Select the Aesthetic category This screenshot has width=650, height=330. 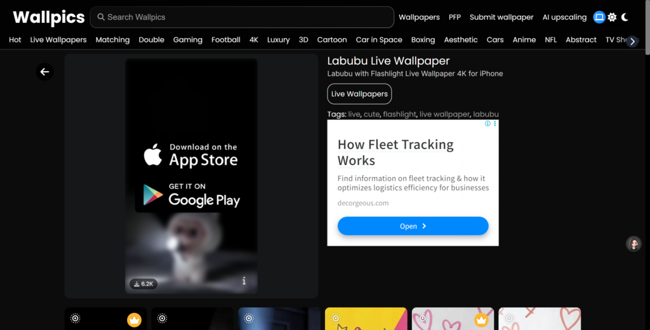click(461, 40)
